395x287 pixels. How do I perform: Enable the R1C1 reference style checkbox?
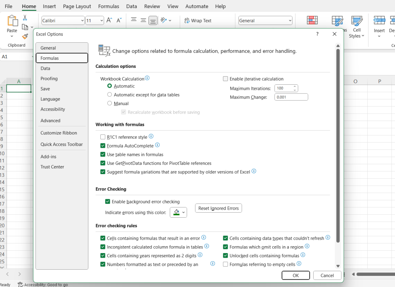tap(103, 137)
